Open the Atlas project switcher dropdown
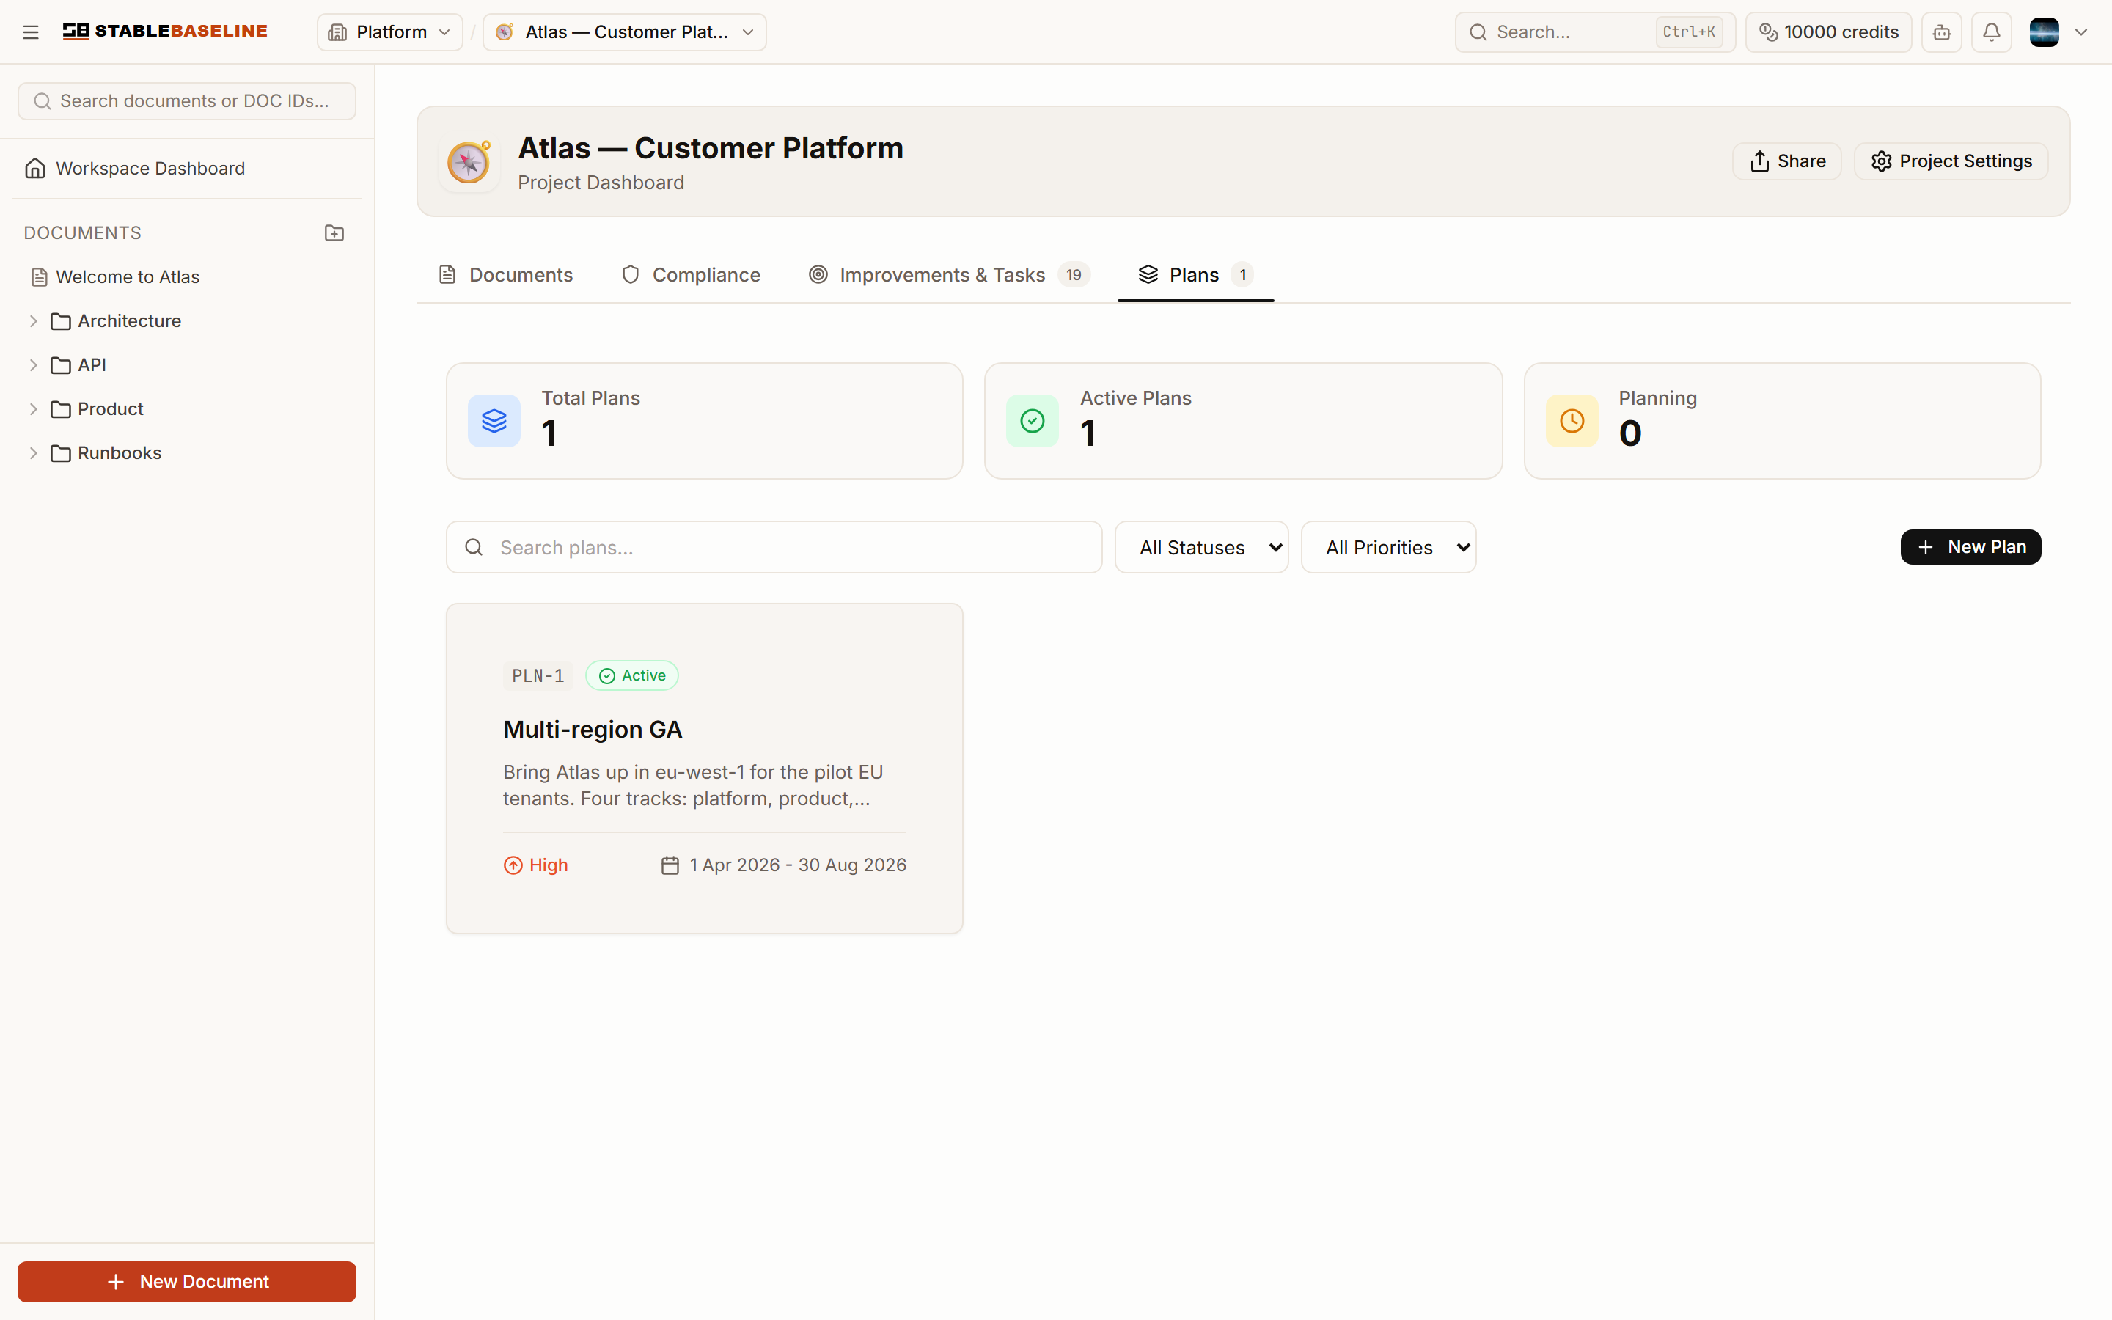 coord(624,32)
